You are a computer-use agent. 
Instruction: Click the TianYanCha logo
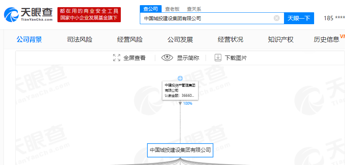(28, 15)
